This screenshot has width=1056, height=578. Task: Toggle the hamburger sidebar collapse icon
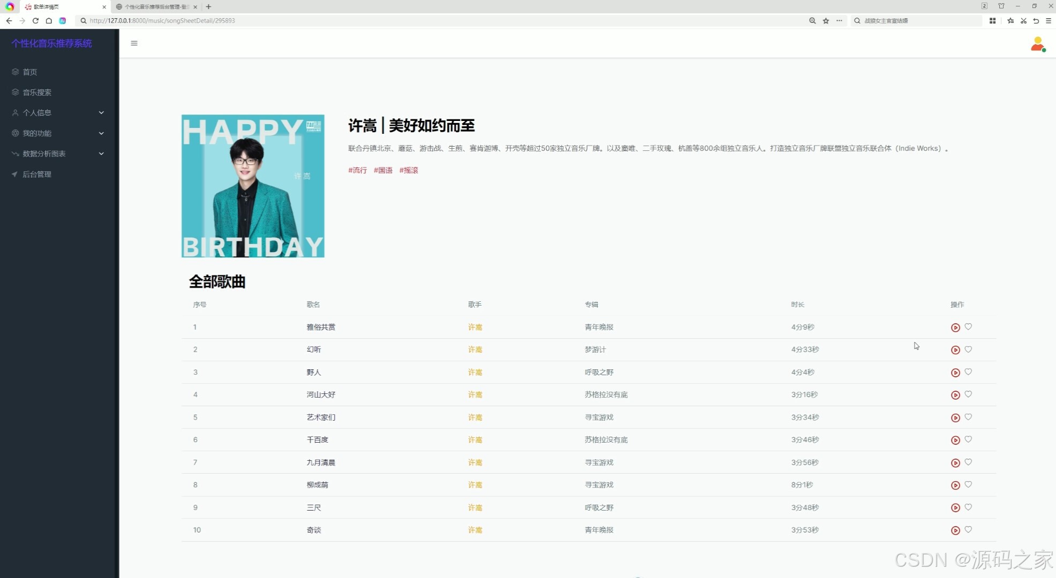point(134,43)
